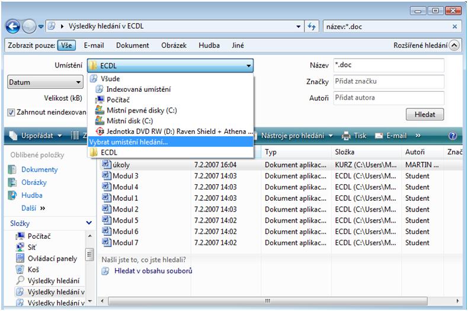The height and width of the screenshot is (311, 468).
Task: Click the E-mail envelope toolbar icon
Action: tap(379, 136)
